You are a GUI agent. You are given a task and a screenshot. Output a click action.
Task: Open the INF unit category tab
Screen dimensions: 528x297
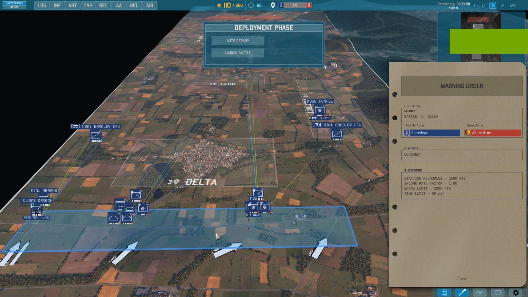[57, 5]
